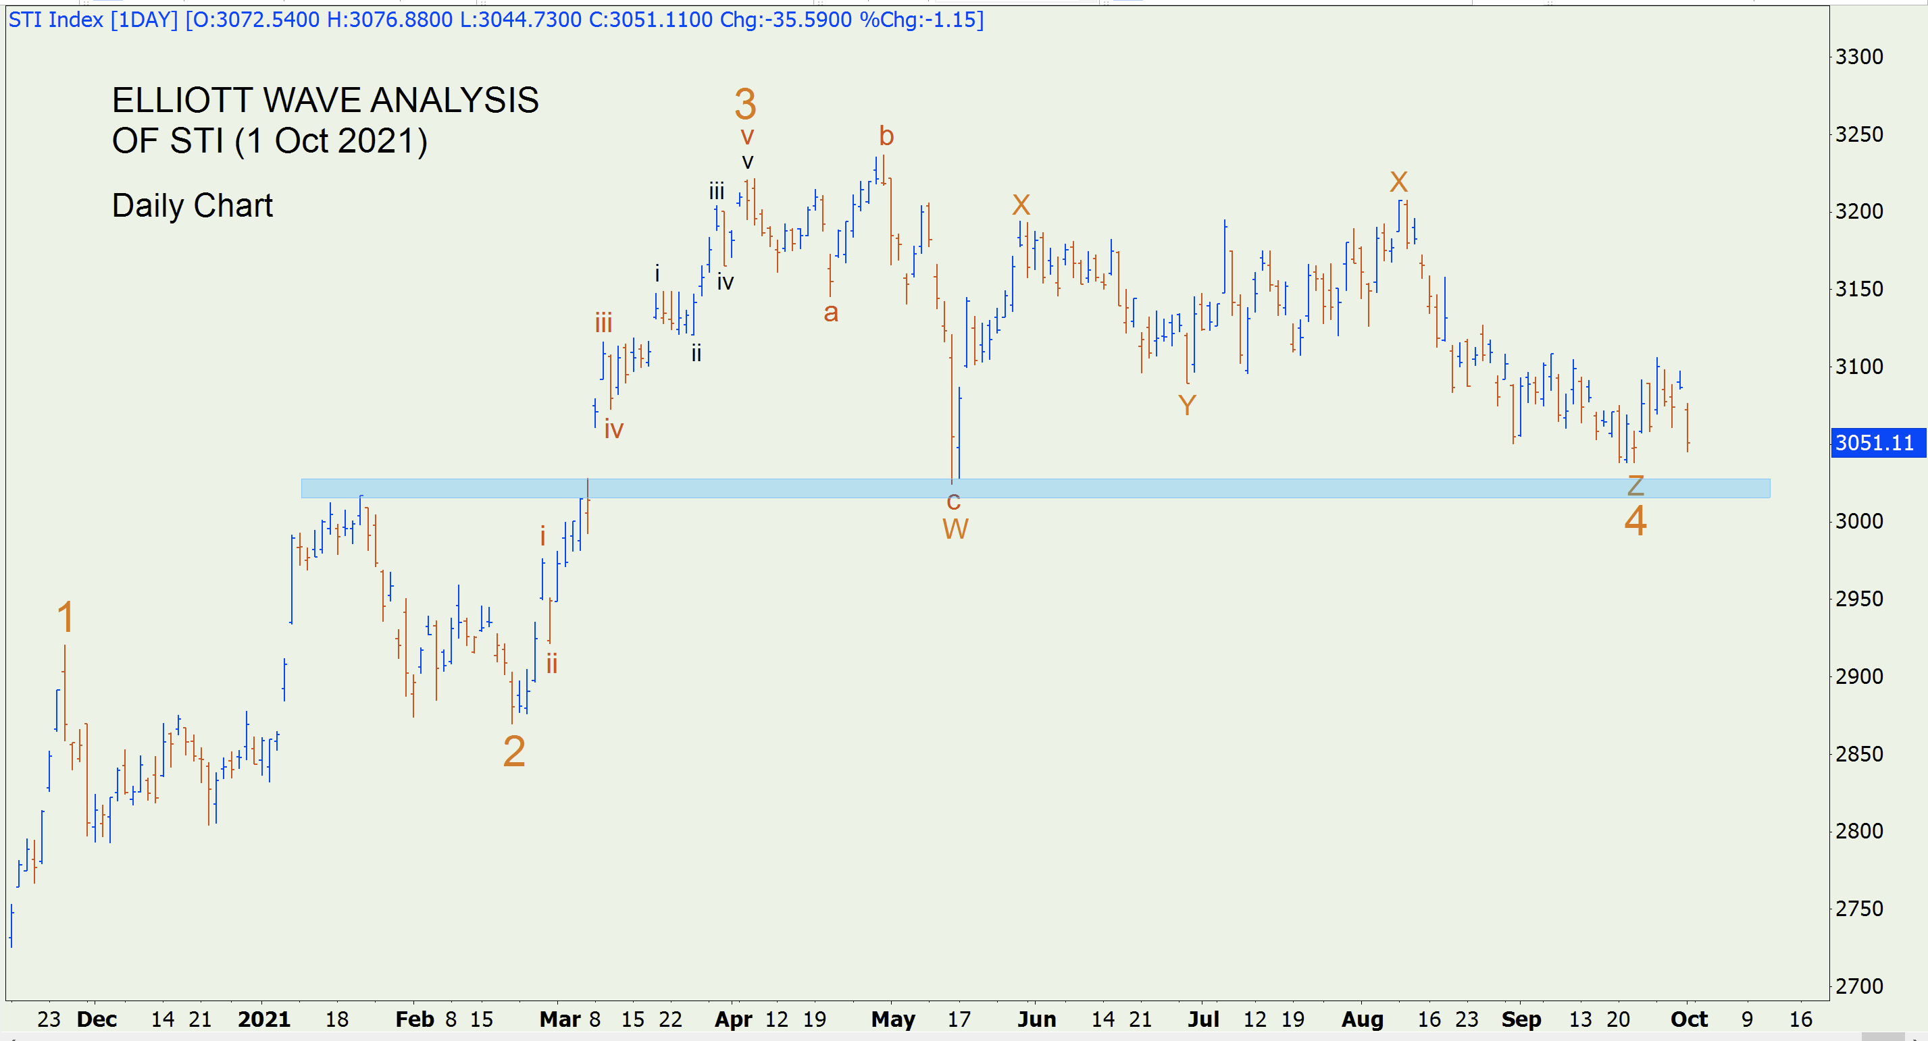
Task: Click the large orange wave label 1
Action: click(x=66, y=618)
